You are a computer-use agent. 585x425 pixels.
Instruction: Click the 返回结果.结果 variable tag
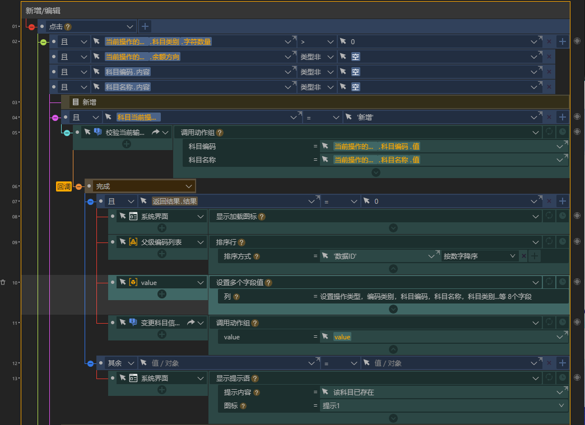(x=174, y=202)
